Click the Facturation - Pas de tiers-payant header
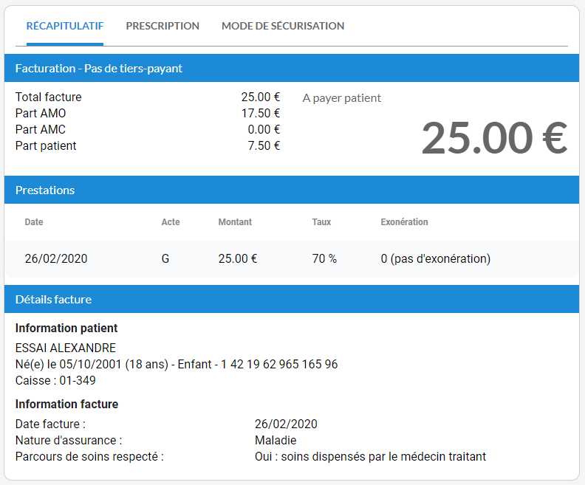 click(99, 68)
